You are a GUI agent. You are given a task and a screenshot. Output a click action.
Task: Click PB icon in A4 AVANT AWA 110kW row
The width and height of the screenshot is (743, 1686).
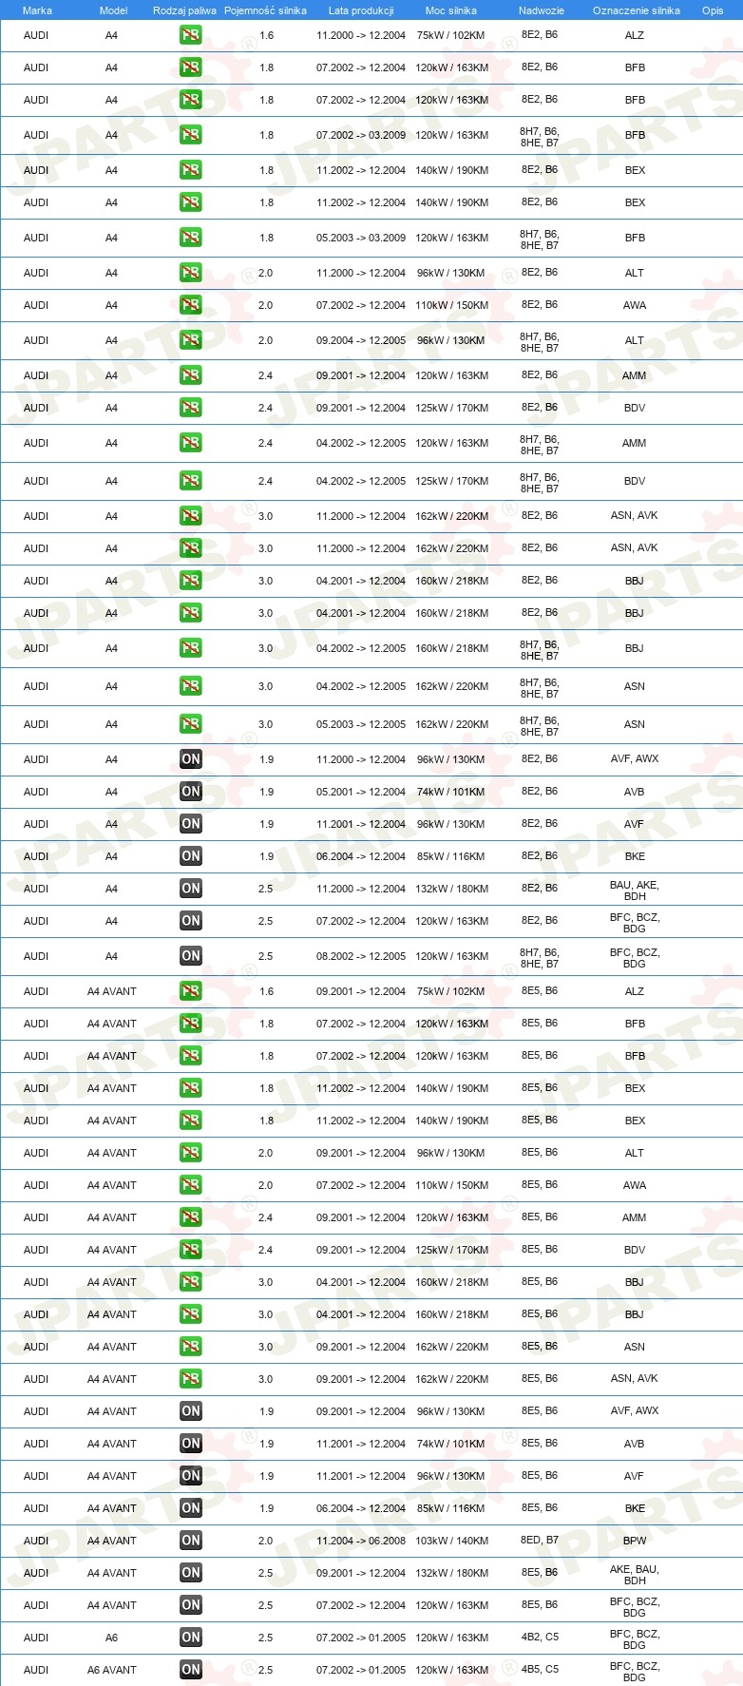pos(191,1185)
